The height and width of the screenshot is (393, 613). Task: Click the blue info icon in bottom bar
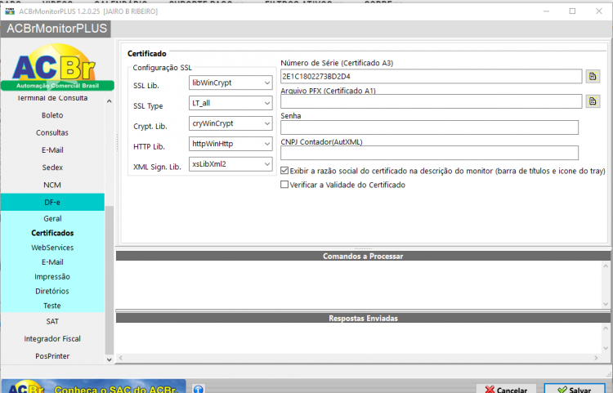(x=199, y=389)
